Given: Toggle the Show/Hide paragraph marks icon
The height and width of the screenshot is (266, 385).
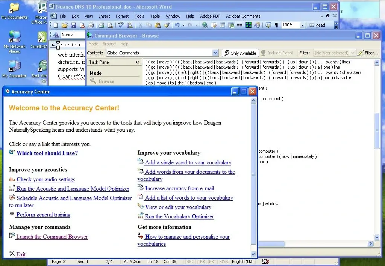Looking at the screenshot, I should [277, 25].
